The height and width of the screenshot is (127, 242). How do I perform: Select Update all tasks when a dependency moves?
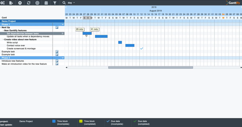point(28,36)
